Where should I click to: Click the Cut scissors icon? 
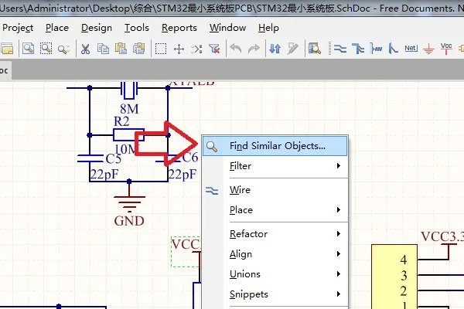(x=85, y=49)
